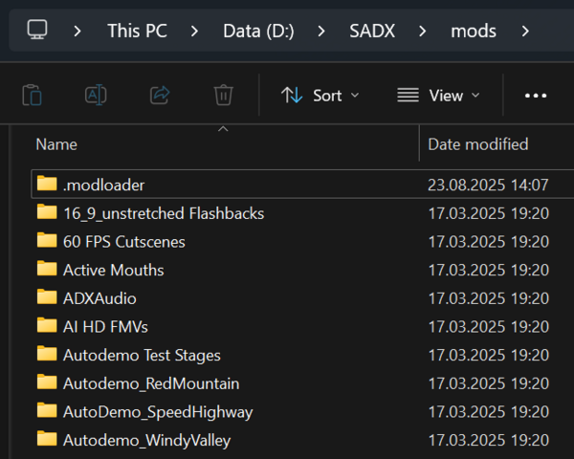Open the Sort dropdown menu
Viewport: 574px width, 459px height.
(x=320, y=96)
